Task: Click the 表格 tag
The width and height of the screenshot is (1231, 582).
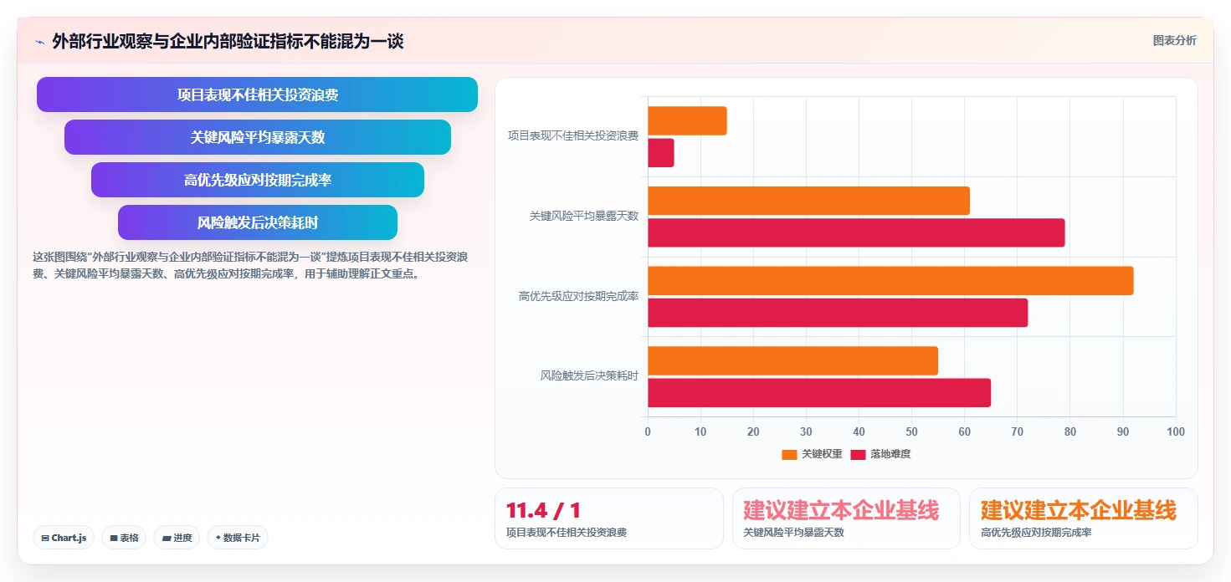Action: point(124,538)
